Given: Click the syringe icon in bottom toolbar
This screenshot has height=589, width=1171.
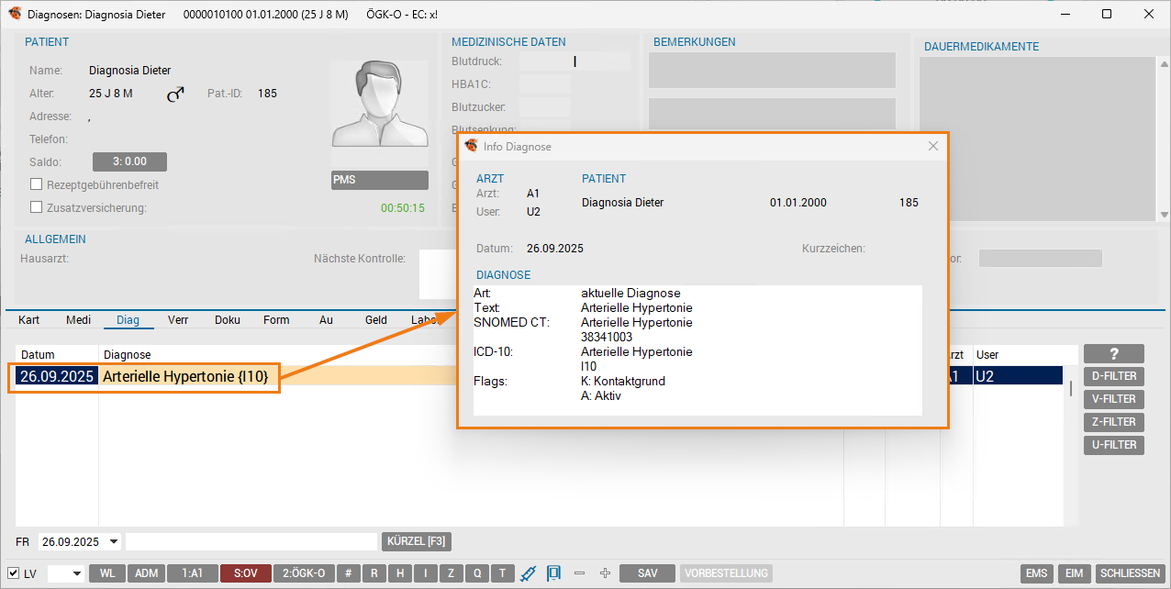Looking at the screenshot, I should click(528, 573).
